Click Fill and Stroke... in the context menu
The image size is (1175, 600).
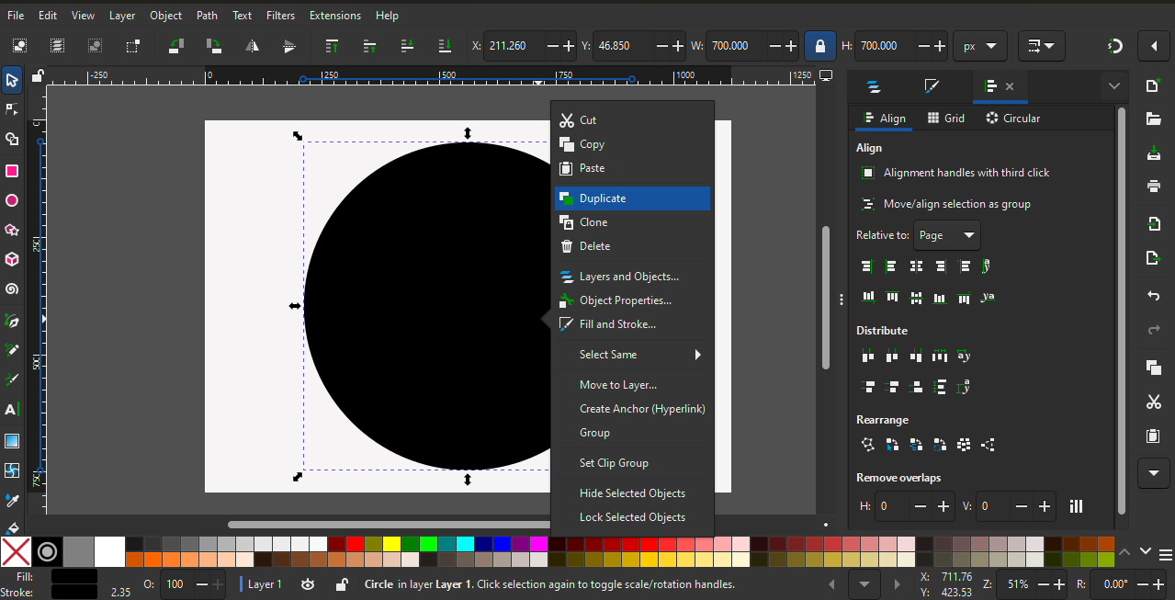click(x=617, y=324)
